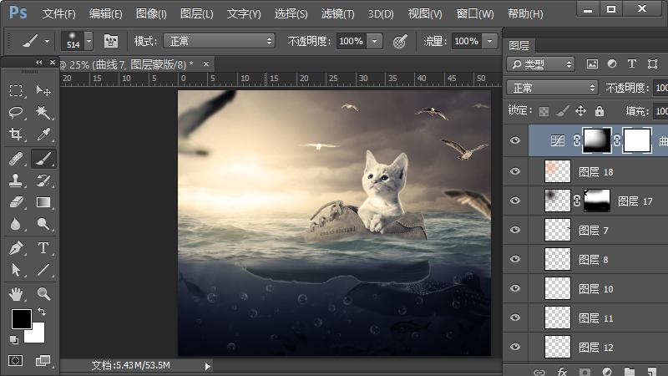Toggle visibility of 图层 8
668x376 pixels.
(515, 259)
